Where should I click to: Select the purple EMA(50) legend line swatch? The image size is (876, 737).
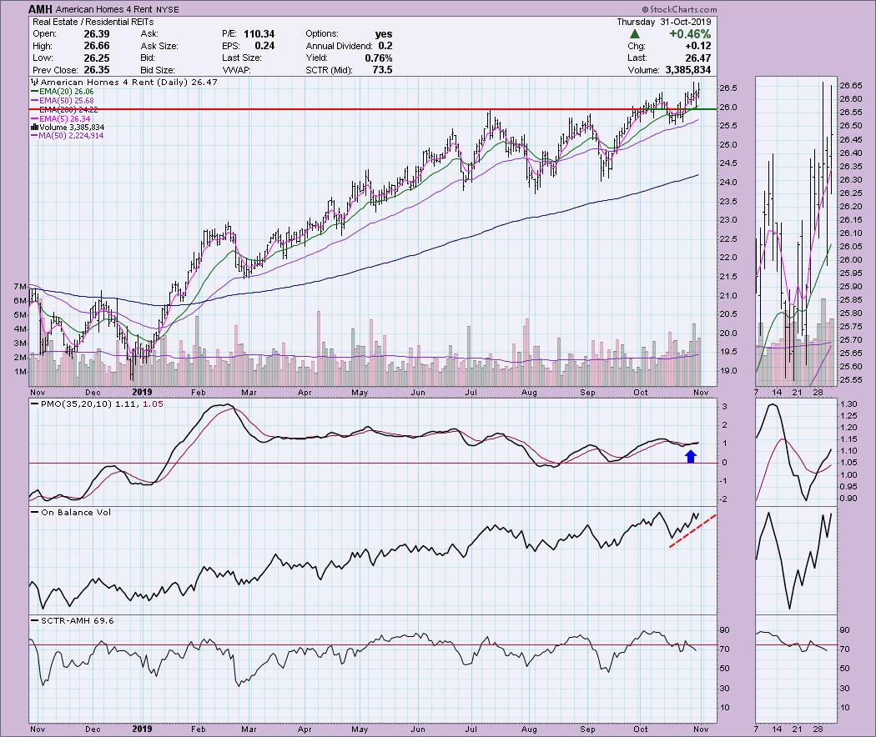click(35, 101)
